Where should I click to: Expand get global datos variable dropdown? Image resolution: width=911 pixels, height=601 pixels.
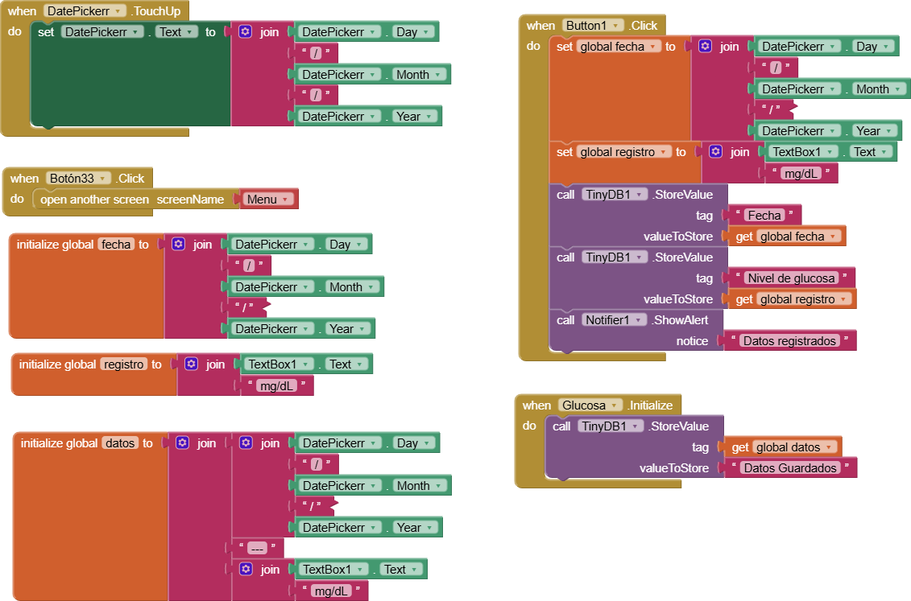click(830, 447)
